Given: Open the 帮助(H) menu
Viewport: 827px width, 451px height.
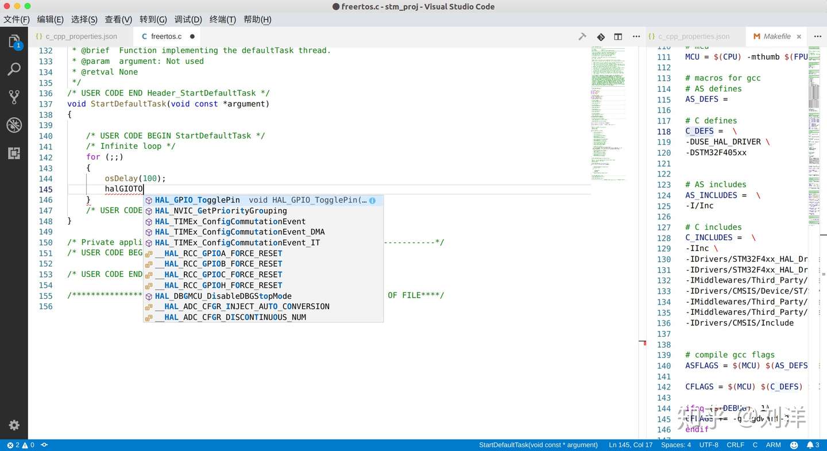Looking at the screenshot, I should point(257,20).
